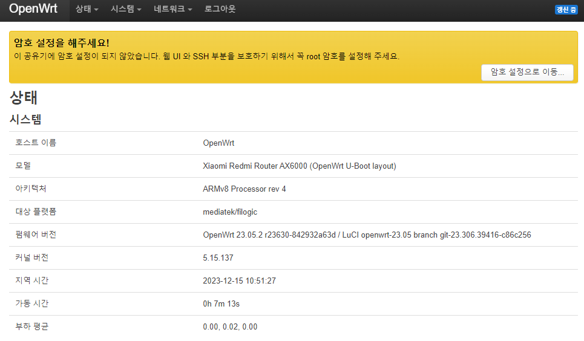This screenshot has width=584, height=341.
Task: Open the 네트워크 dropdown menu
Action: [173, 9]
